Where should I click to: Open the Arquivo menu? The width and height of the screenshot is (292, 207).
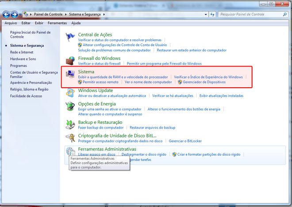11,23
